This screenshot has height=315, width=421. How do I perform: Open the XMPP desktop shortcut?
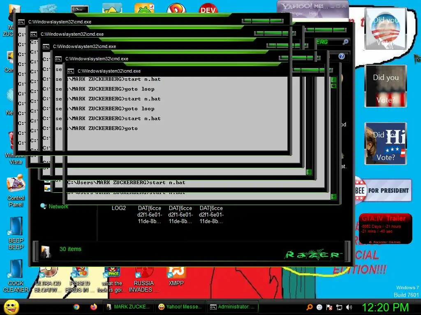pos(176,277)
